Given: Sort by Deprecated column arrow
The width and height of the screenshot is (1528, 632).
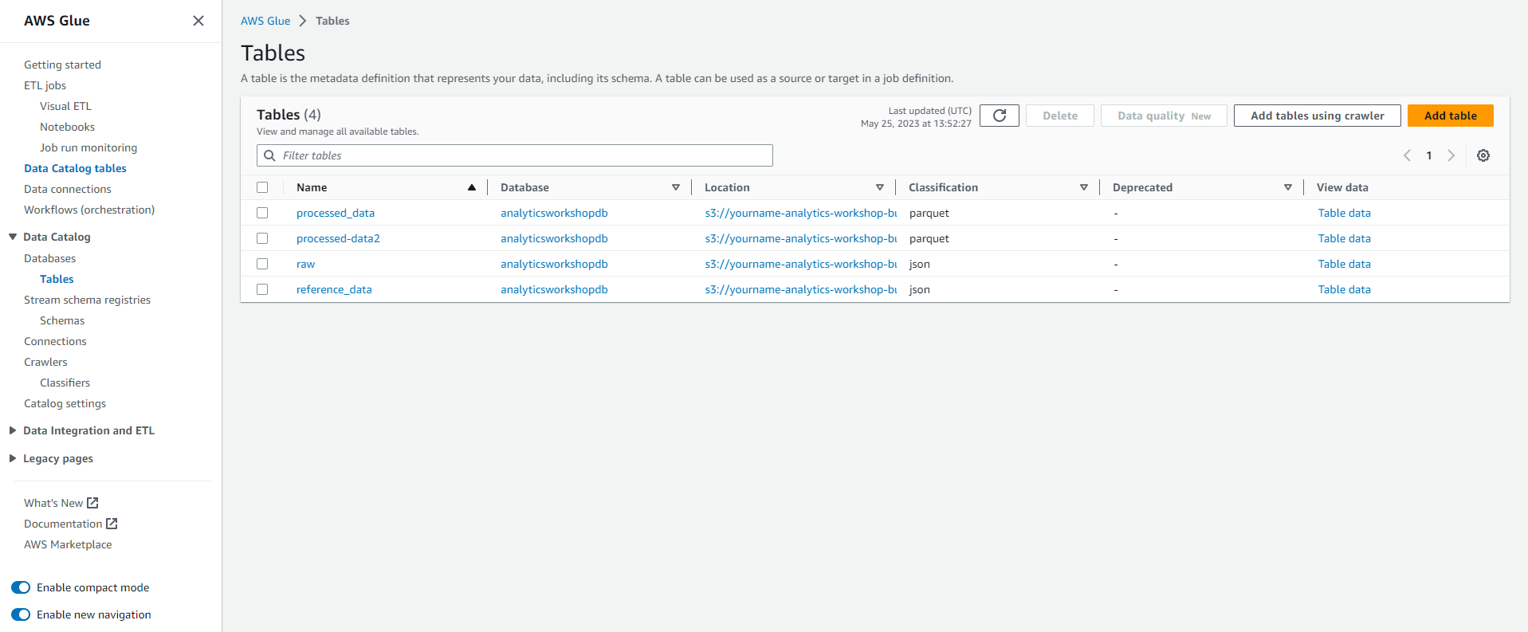Looking at the screenshot, I should pos(1288,187).
